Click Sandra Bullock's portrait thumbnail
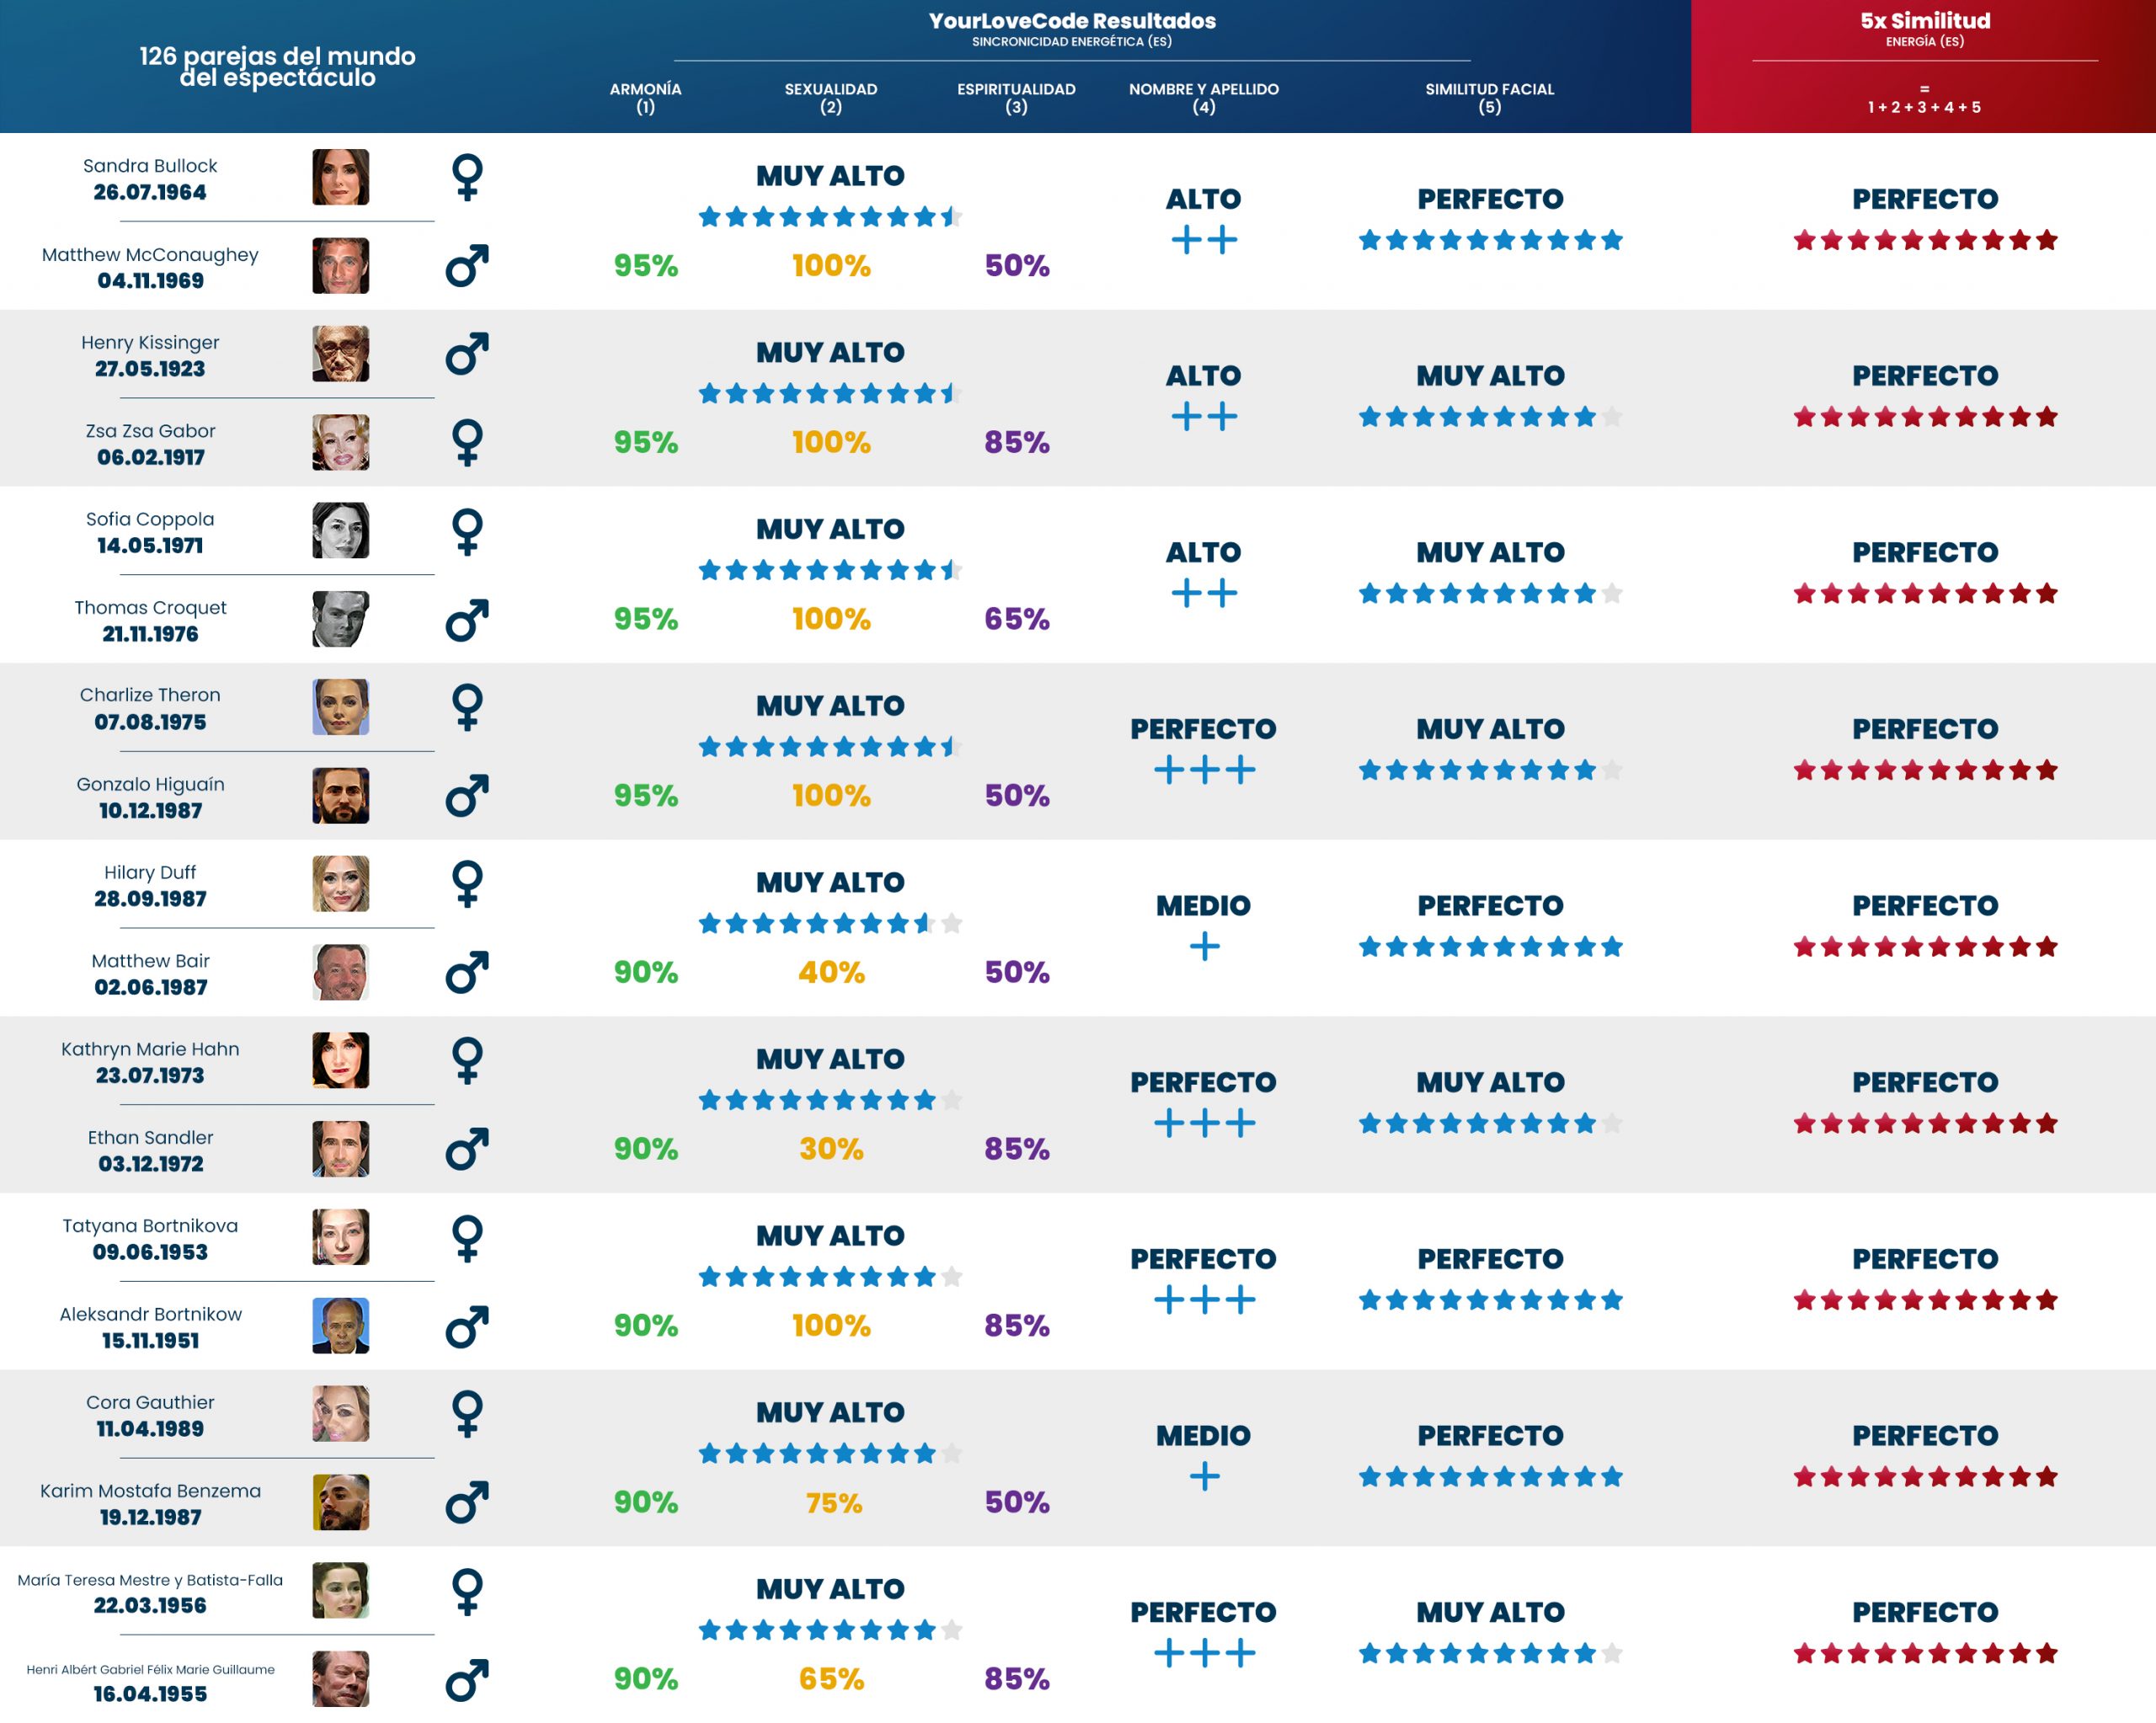This screenshot has height=1723, width=2156. pyautogui.click(x=340, y=177)
